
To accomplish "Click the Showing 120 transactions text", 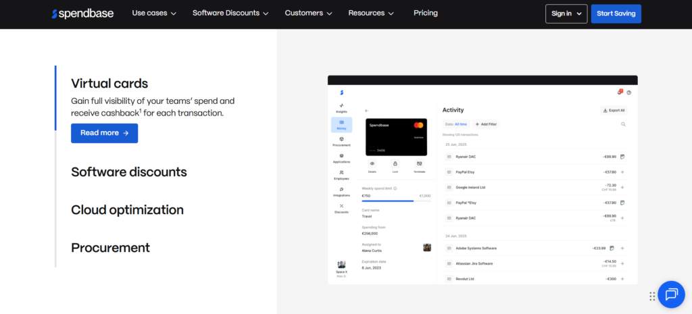I will click(x=459, y=135).
